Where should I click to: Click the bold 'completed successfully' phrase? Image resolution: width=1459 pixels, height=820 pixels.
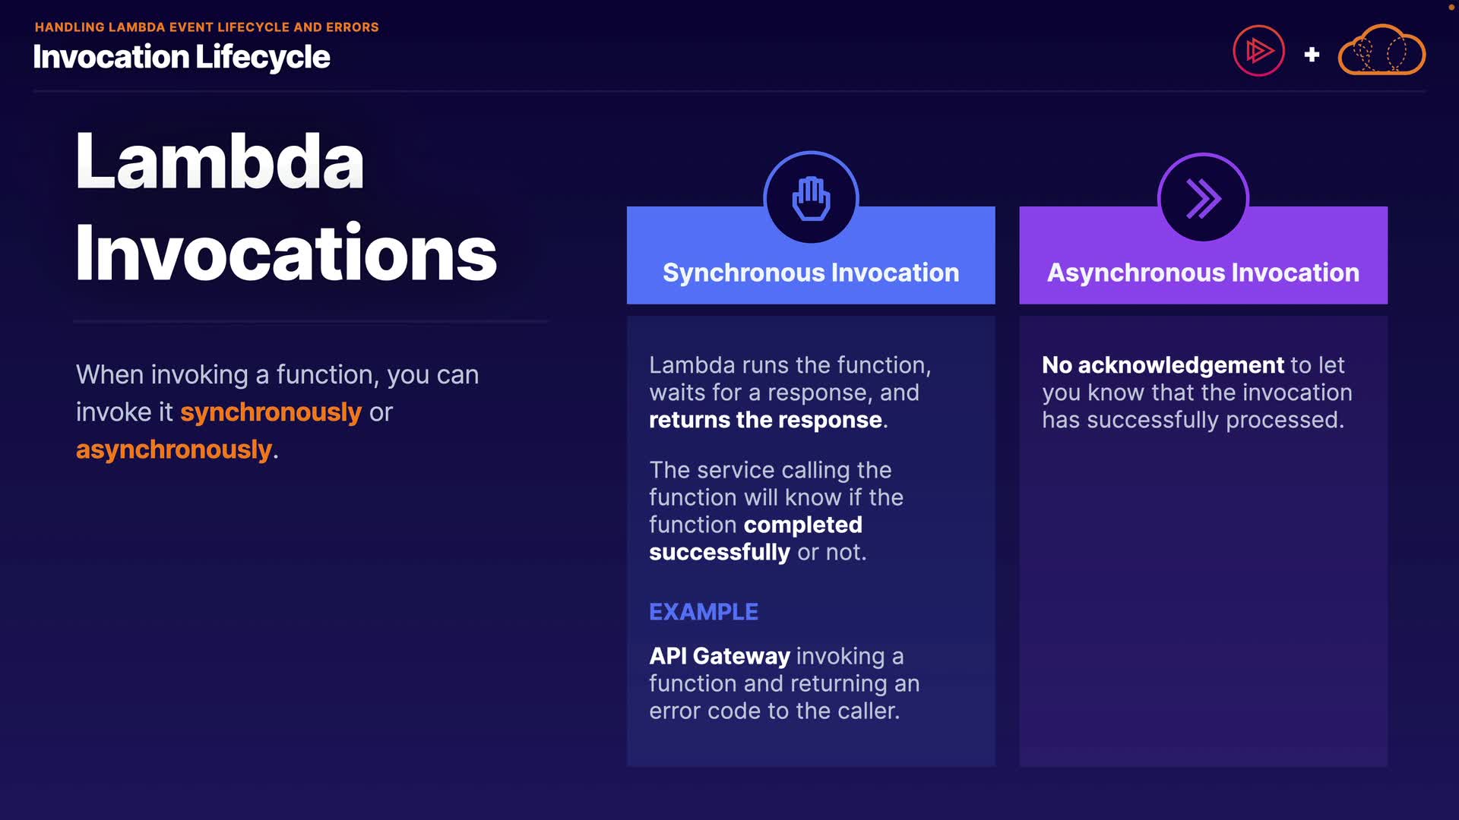click(802, 525)
